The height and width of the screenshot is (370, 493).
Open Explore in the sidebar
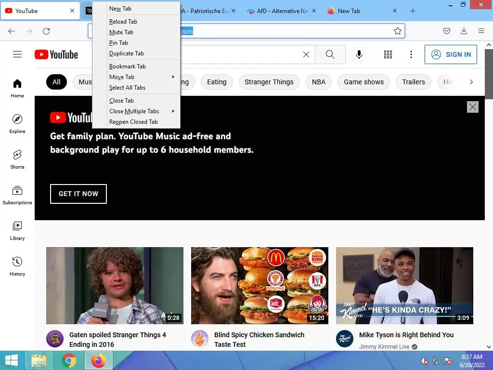(17, 124)
